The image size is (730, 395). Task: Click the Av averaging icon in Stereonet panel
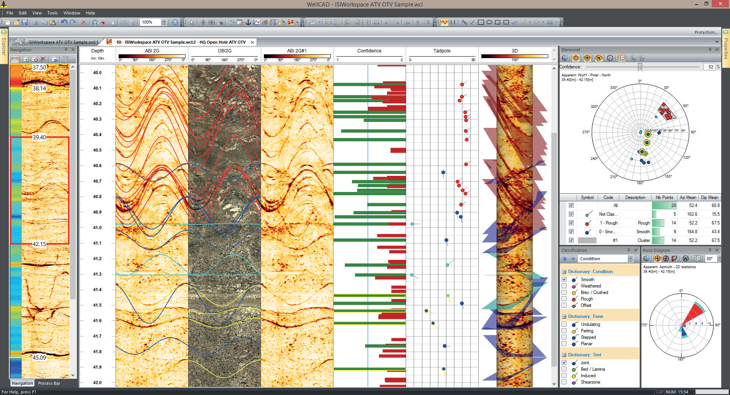[633, 58]
